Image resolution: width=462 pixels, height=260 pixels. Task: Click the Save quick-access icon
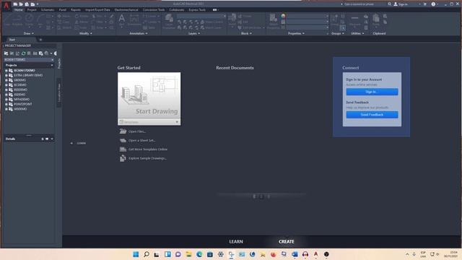coord(27,4)
